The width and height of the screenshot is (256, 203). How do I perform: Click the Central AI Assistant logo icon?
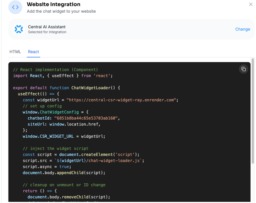19,29
